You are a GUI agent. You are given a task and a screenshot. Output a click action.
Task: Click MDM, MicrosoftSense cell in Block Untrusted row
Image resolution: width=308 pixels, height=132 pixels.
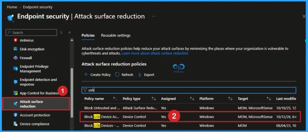[255, 108]
